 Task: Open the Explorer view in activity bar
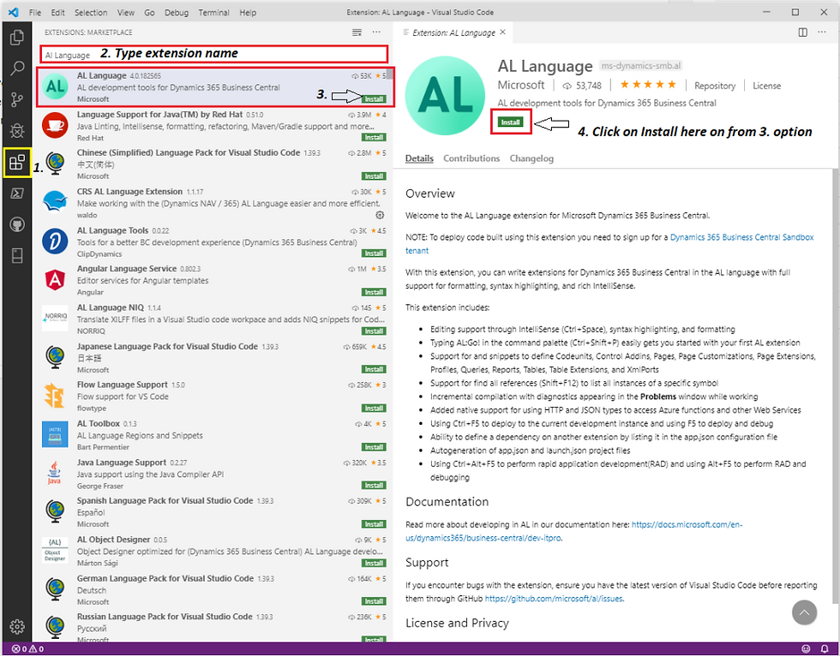click(x=17, y=37)
